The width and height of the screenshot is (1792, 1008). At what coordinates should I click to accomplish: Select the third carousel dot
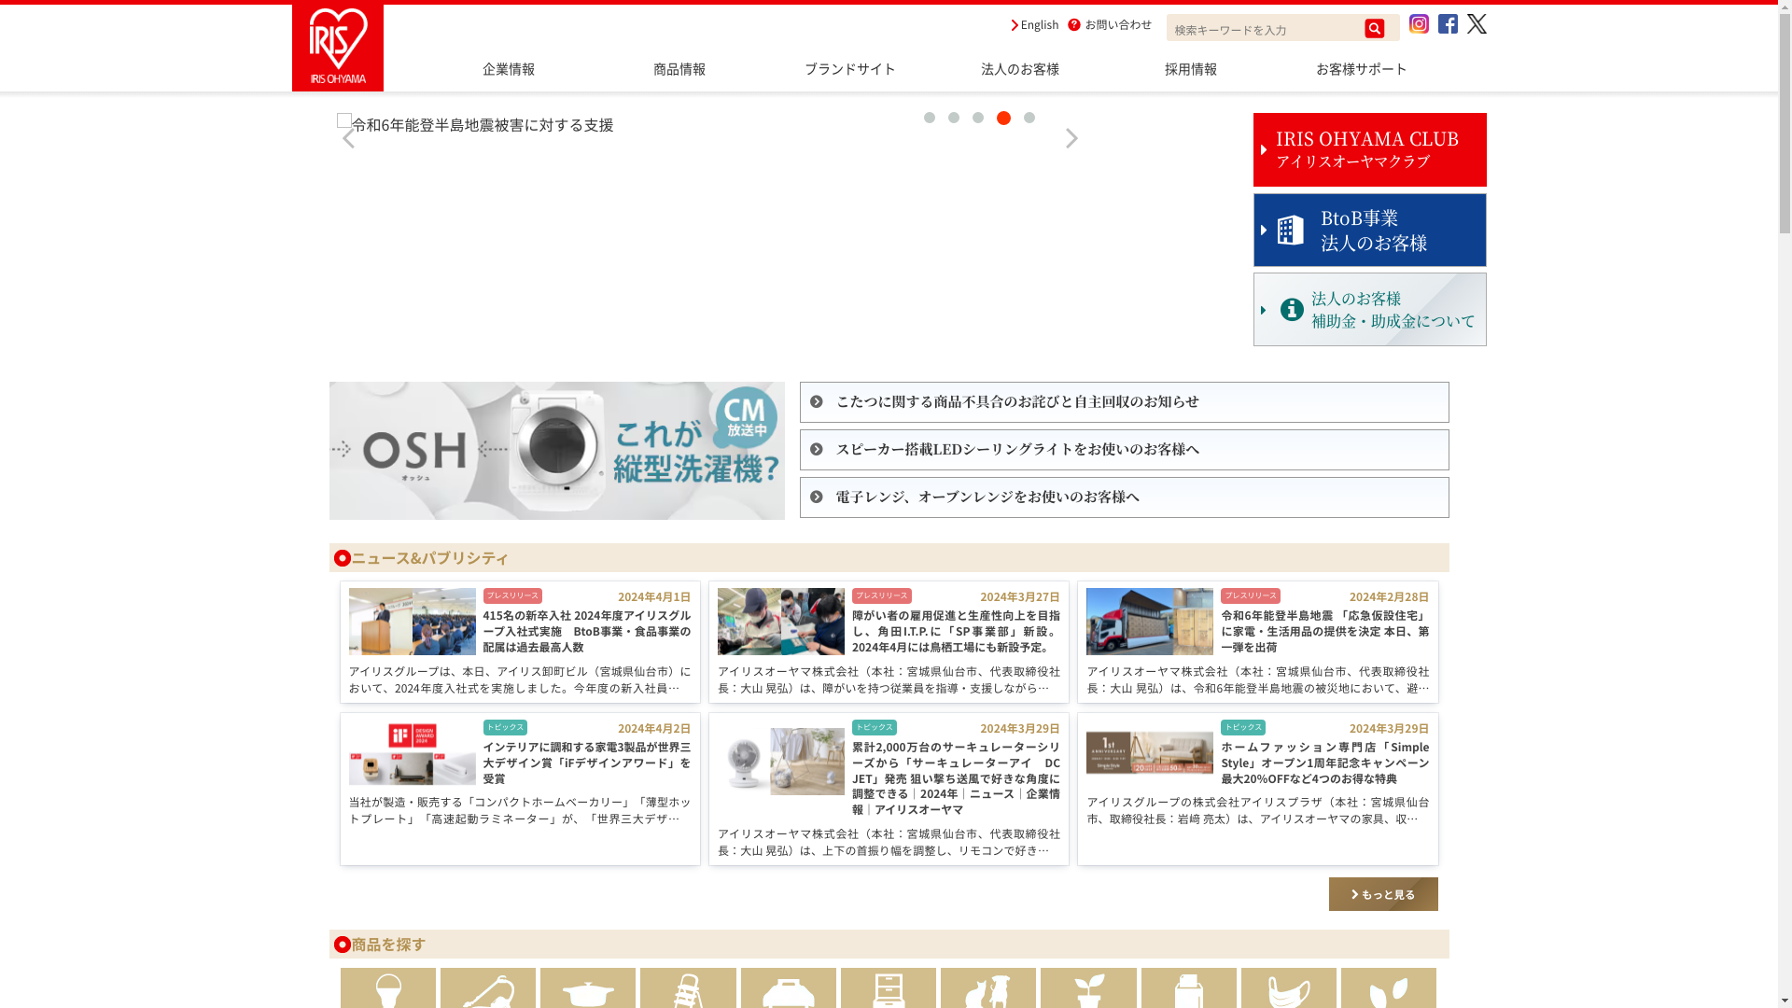pyautogui.click(x=977, y=118)
